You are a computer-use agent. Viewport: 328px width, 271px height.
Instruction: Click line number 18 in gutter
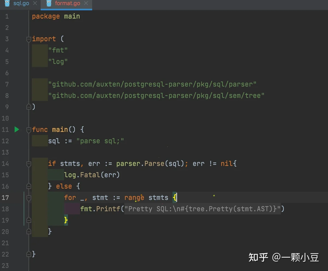(5, 209)
